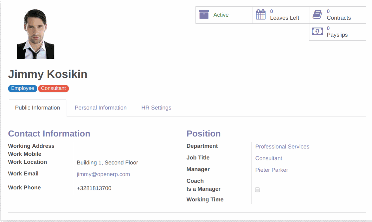Click the Leaves Left calendar icon
Viewport: 372px width, 222px height.
pyautogui.click(x=260, y=15)
